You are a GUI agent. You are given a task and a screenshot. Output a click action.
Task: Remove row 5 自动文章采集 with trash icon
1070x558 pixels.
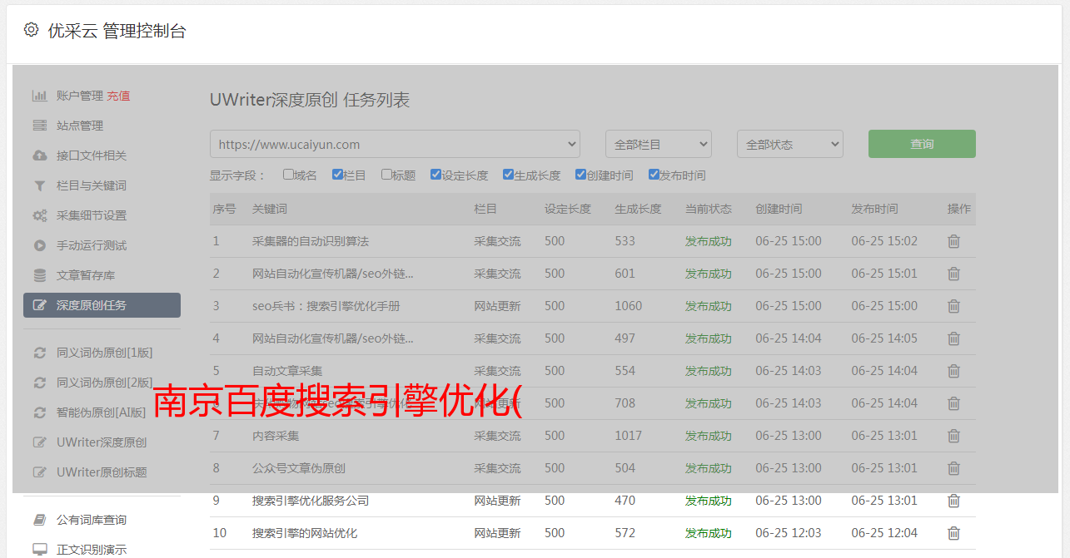pyautogui.click(x=953, y=371)
